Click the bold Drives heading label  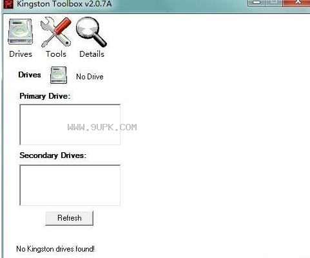tap(30, 75)
